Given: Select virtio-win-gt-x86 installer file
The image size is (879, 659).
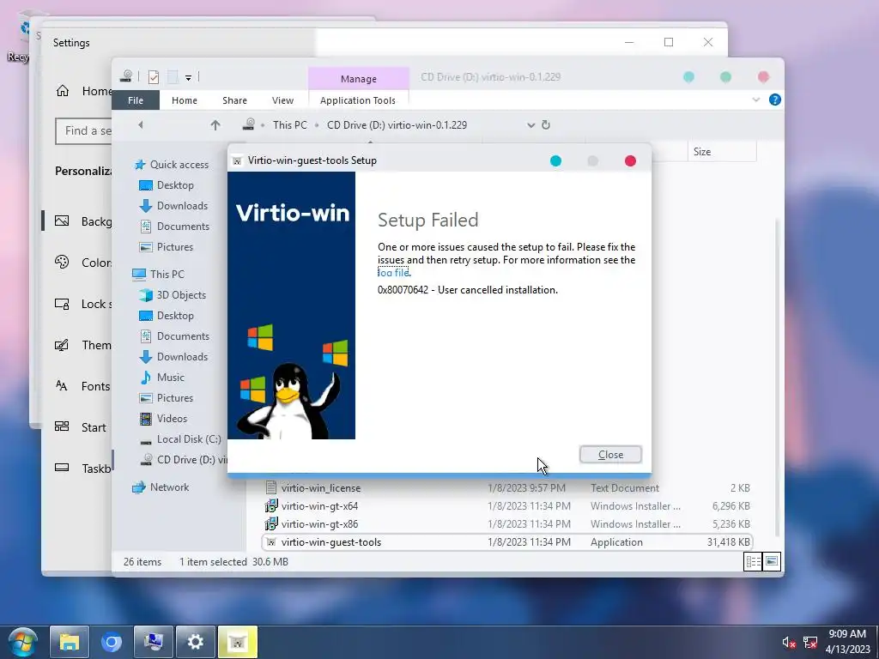Looking at the screenshot, I should (x=506, y=524).
